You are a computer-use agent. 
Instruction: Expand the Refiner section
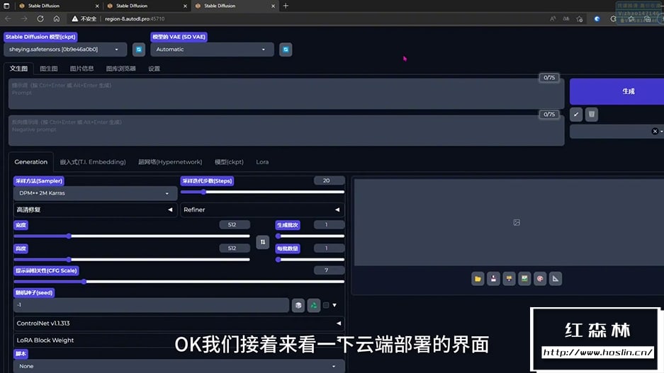[262, 210]
